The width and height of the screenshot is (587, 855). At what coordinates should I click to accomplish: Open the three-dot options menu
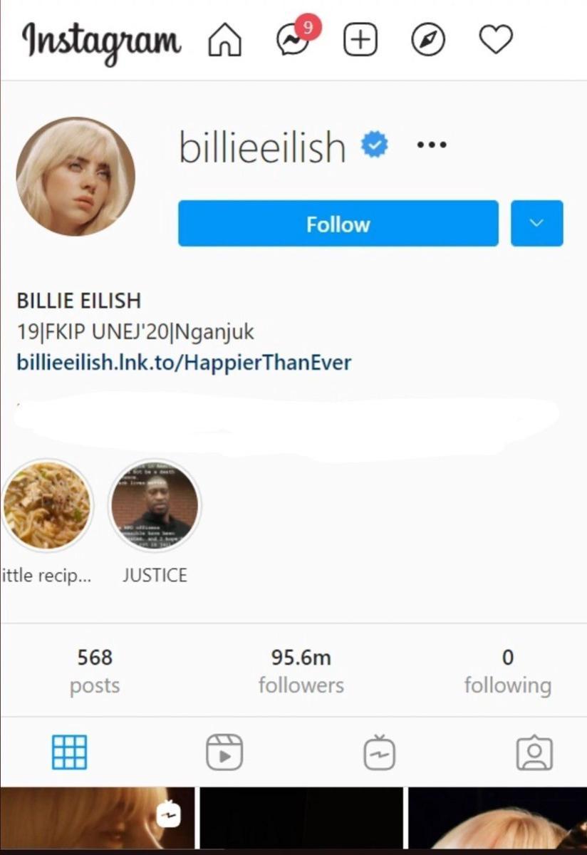[x=432, y=145]
